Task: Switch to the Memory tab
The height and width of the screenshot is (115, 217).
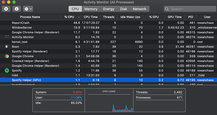Action: tap(91, 9)
